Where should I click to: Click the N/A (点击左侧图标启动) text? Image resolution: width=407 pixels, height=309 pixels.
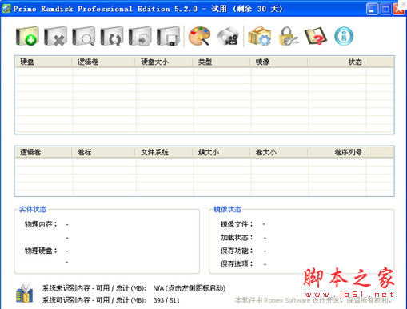(190, 288)
